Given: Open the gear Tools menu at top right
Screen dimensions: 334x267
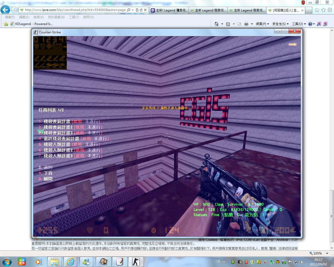Looking at the screenshot, I should click(330, 10).
